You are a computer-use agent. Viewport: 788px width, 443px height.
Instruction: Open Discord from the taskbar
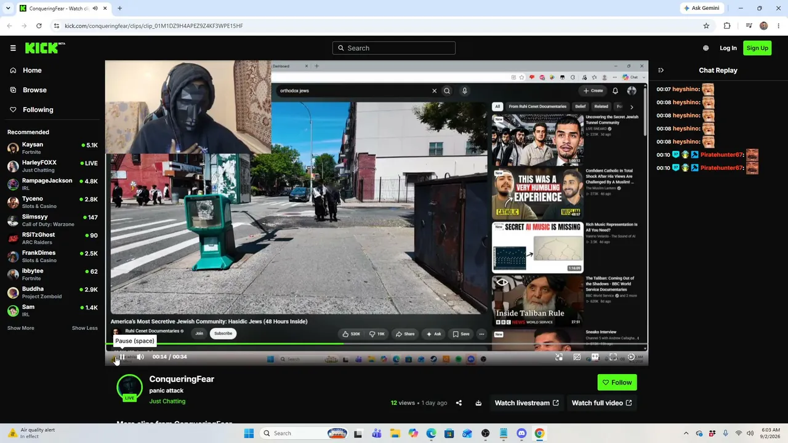[x=522, y=433]
